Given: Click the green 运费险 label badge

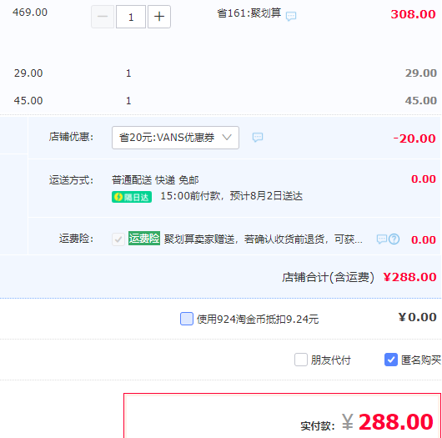Looking at the screenshot, I should (144, 239).
